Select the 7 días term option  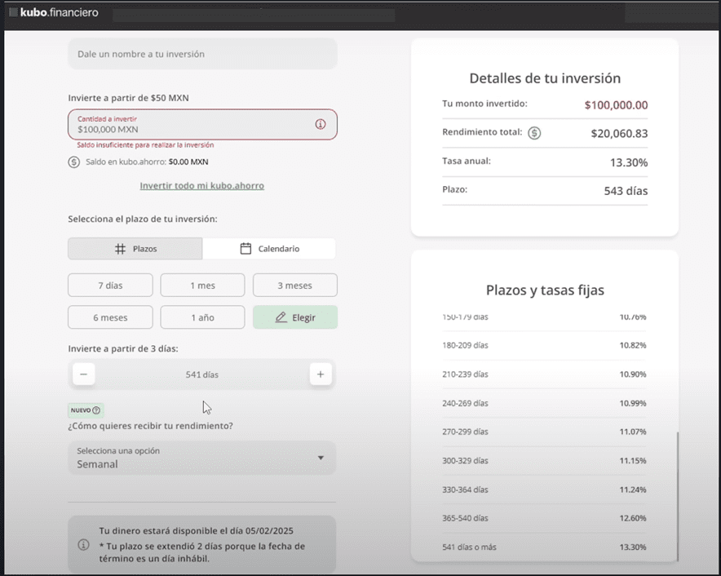[x=110, y=285]
